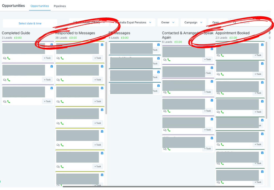The height and width of the screenshot is (190, 274).
Task: Click the green phone icon on top Completed Guide lead
Action: 8,58
